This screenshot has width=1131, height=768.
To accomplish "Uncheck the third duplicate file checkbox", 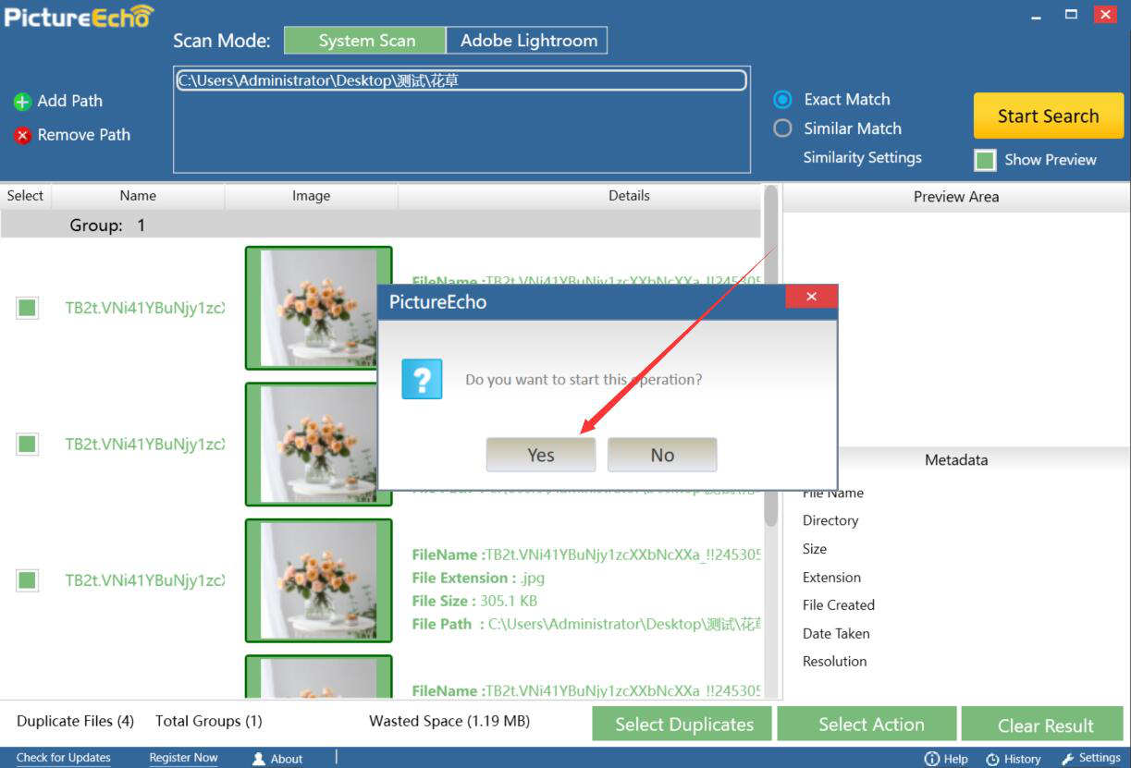I will [x=27, y=580].
